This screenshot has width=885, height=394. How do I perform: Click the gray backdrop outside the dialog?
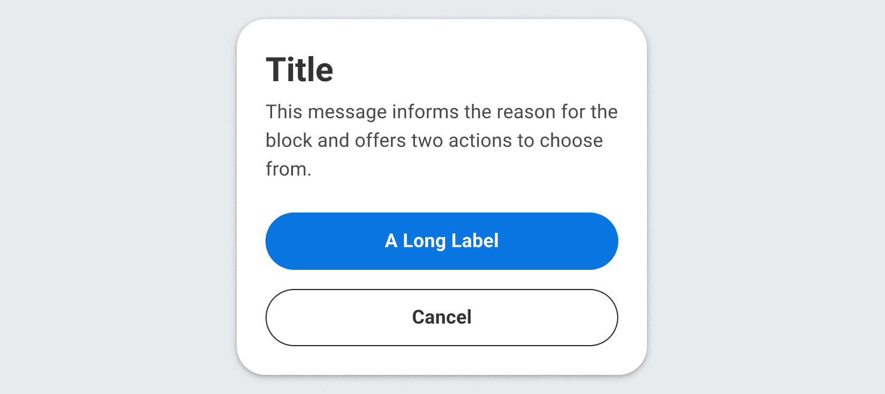[120, 197]
